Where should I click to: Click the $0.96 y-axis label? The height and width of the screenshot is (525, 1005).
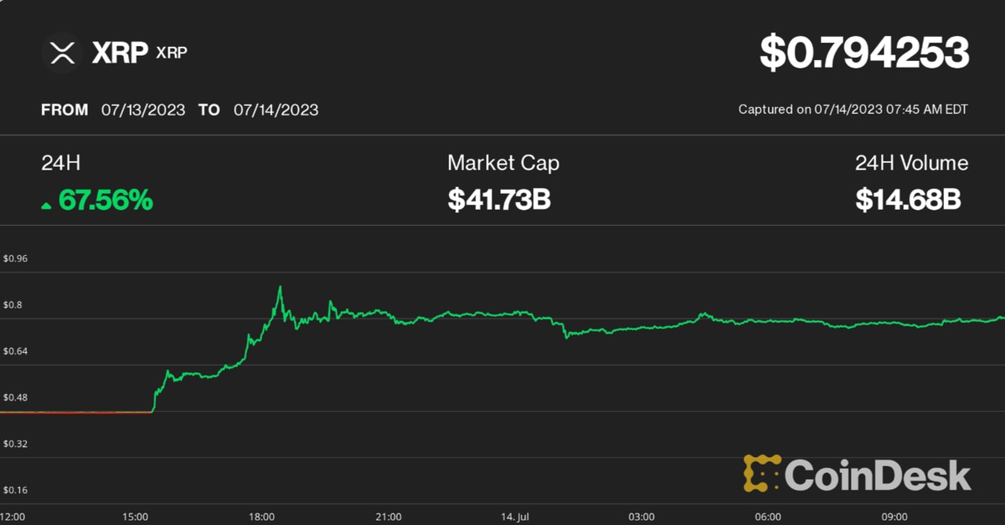point(16,258)
